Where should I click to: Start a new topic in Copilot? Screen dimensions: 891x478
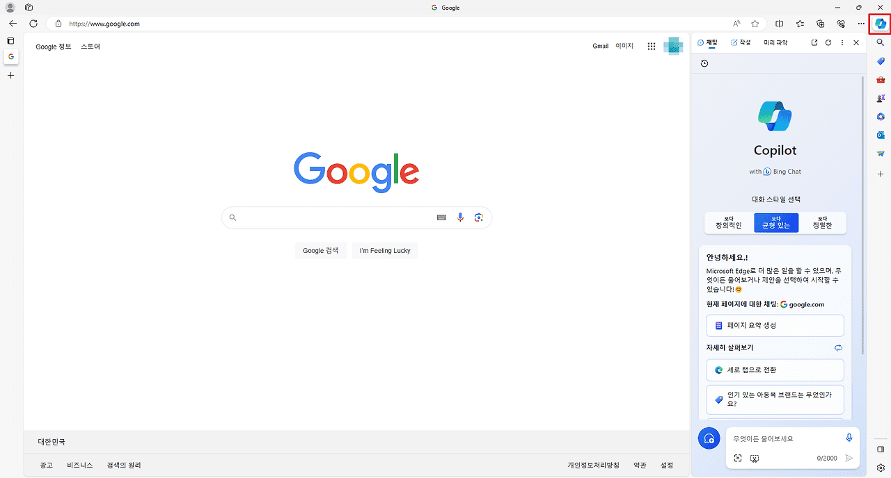click(x=709, y=438)
